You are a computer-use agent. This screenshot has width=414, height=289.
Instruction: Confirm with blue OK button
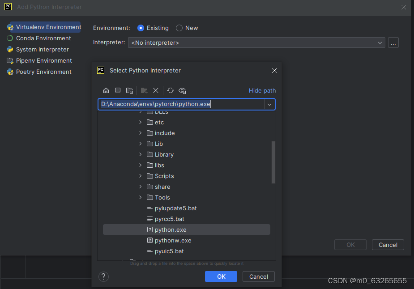coord(221,276)
